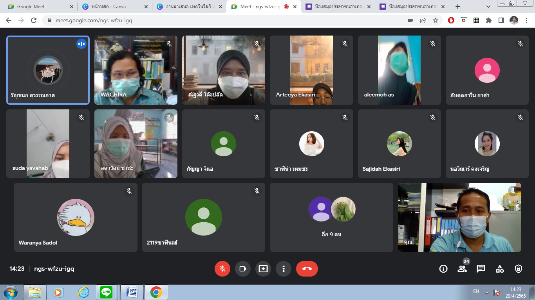Screen dimensions: 535x300
Task: Toggle the camera on/off button
Action: (243, 269)
